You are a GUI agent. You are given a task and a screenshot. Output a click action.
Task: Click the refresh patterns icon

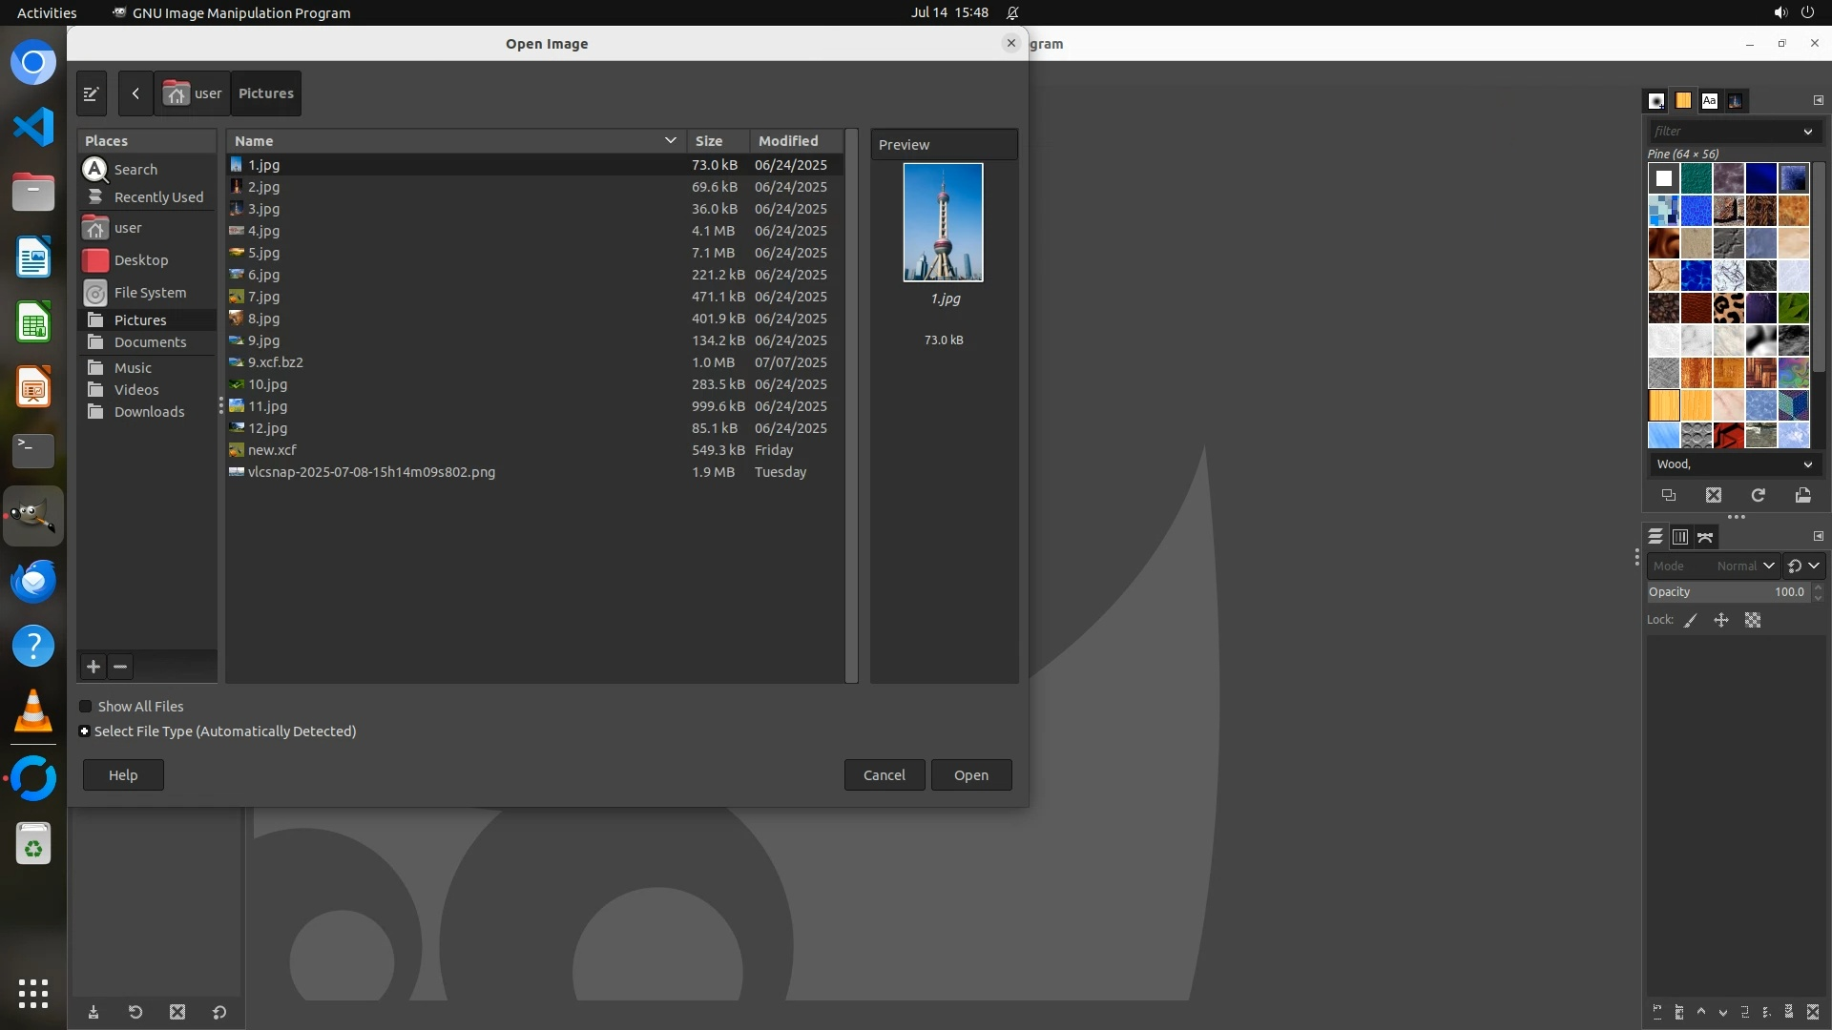coord(1758,495)
